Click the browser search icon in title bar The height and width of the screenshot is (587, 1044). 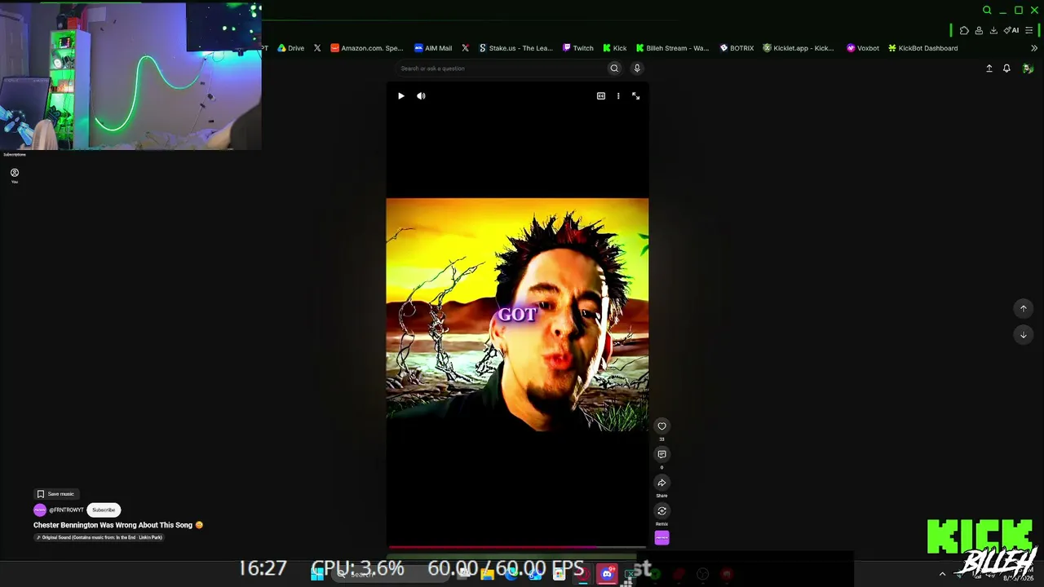point(987,10)
